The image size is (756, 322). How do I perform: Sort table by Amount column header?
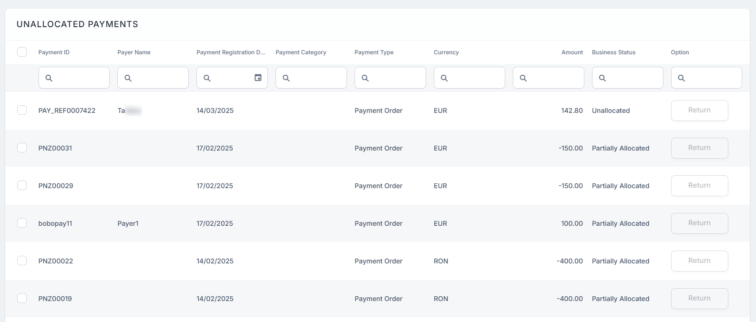tap(572, 52)
